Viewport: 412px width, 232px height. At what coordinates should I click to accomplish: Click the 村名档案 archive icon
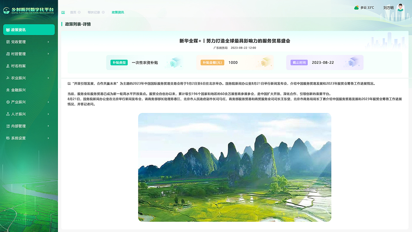[8, 66]
